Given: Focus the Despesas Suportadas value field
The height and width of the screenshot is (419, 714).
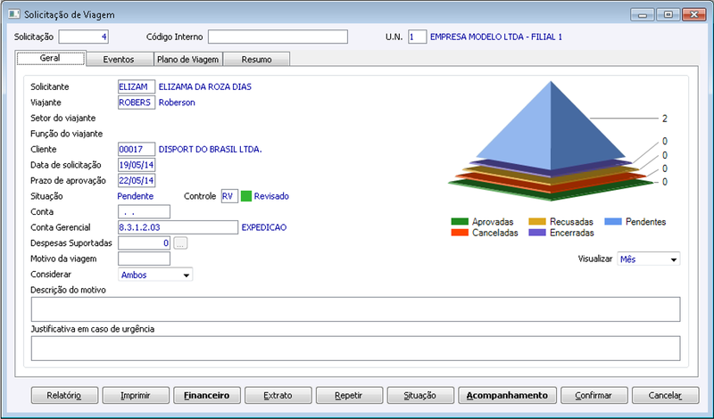Looking at the screenshot, I should click(x=144, y=243).
